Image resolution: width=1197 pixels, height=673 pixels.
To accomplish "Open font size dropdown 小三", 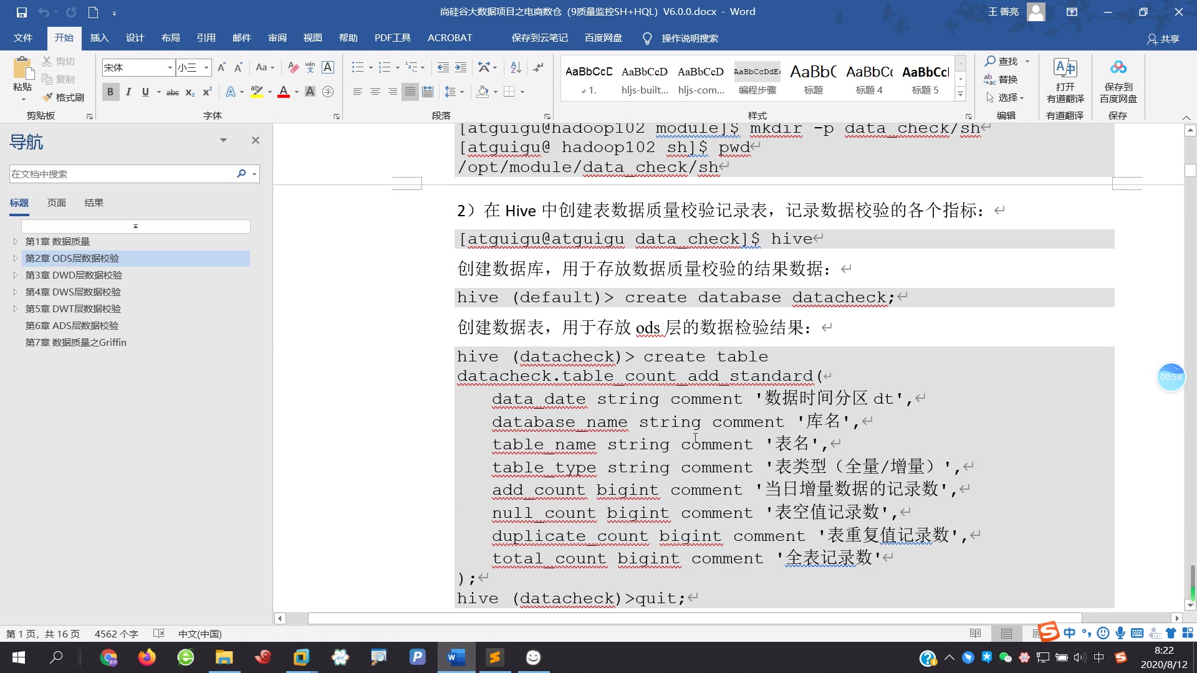I will coord(206,67).
